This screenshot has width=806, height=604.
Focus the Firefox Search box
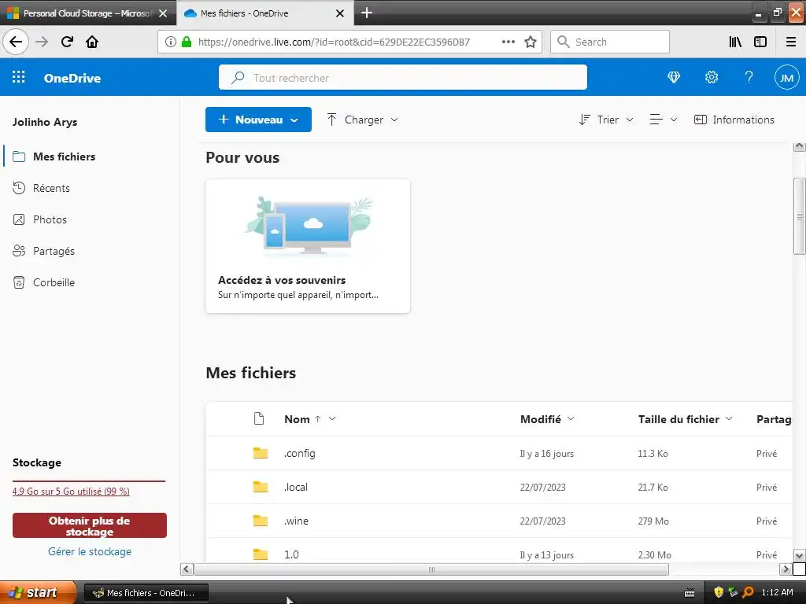[610, 42]
